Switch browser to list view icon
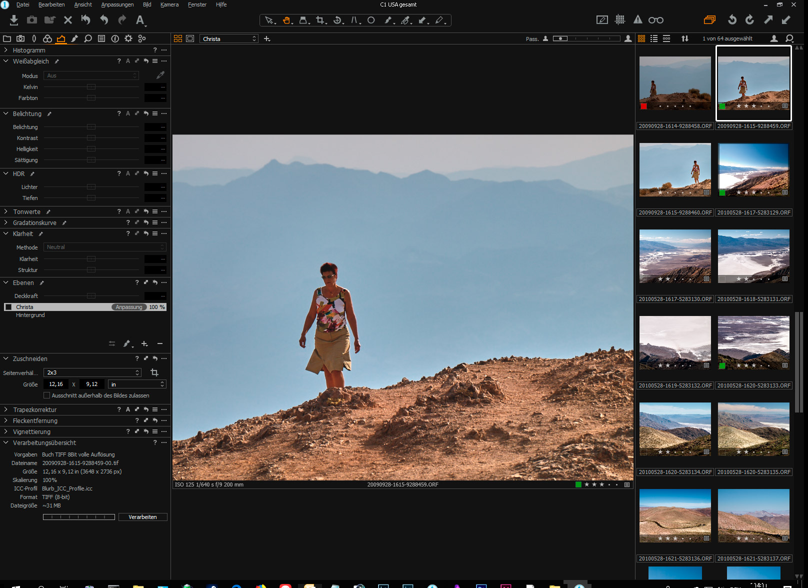The image size is (808, 588). [654, 38]
